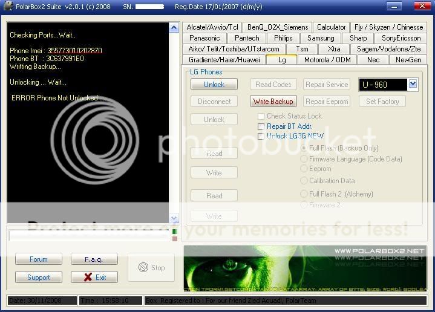435x312 pixels.
Task: Click the Set Factory button
Action: point(382,102)
